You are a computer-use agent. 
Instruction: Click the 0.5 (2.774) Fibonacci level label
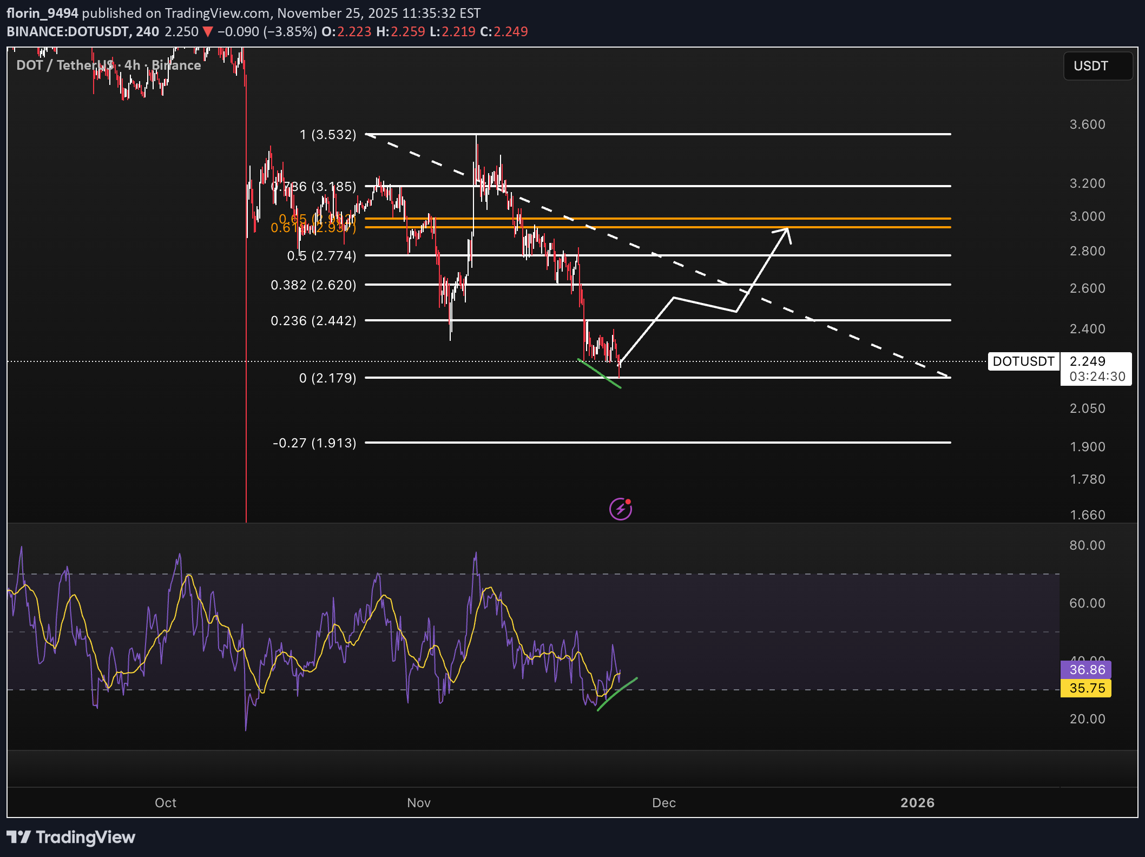tap(321, 255)
